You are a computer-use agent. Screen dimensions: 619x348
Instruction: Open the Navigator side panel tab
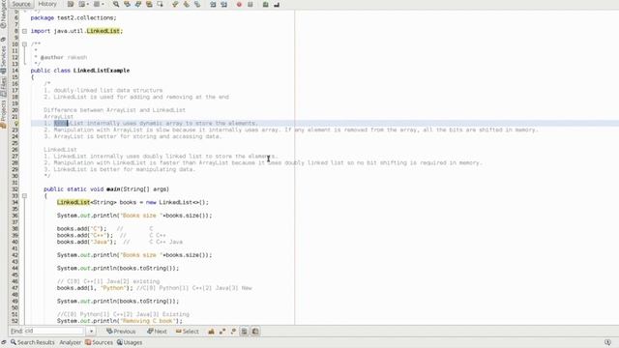pos(3,14)
